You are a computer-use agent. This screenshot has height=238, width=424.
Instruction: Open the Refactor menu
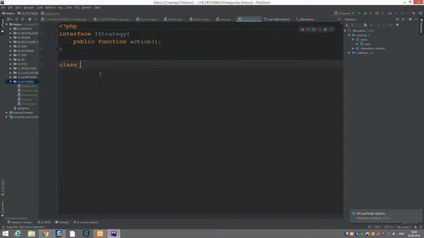pyautogui.click(x=50, y=7)
